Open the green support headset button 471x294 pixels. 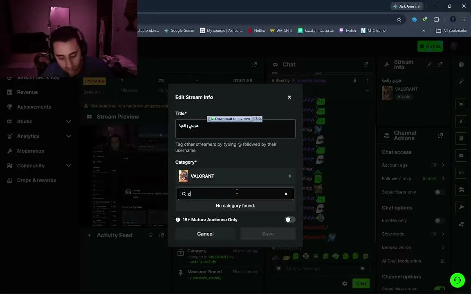click(x=457, y=280)
